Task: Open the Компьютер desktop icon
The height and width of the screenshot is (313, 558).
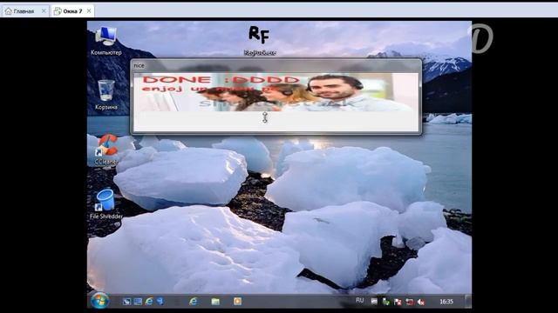Action: tap(105, 41)
